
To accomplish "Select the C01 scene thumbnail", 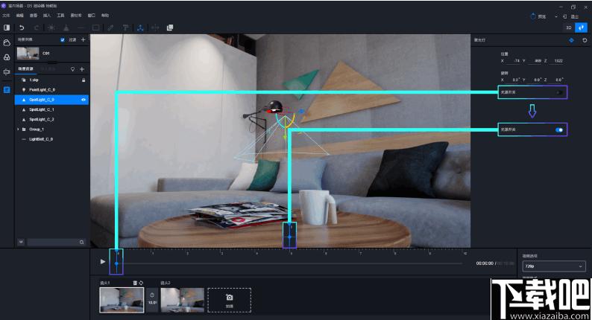I will pos(28,53).
